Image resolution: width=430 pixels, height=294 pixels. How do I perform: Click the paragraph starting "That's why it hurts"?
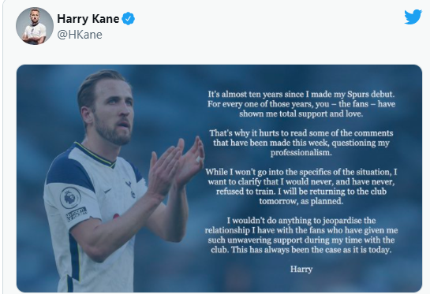pyautogui.click(x=301, y=143)
